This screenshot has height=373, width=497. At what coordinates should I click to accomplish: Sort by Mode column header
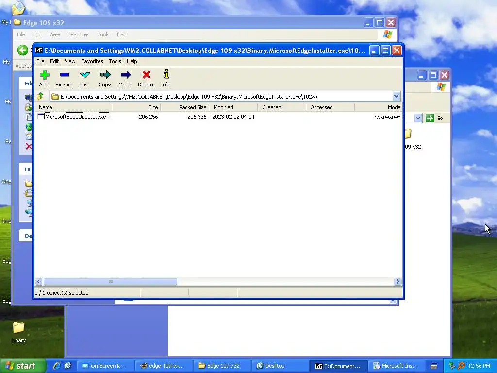click(379, 107)
